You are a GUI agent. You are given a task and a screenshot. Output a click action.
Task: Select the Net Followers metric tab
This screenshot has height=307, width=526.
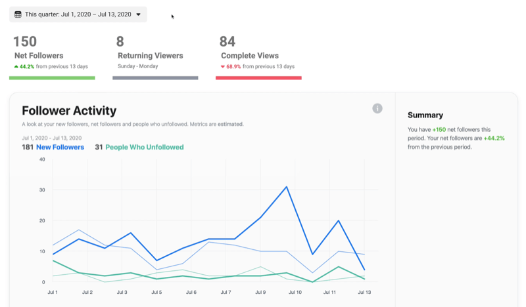(52, 57)
